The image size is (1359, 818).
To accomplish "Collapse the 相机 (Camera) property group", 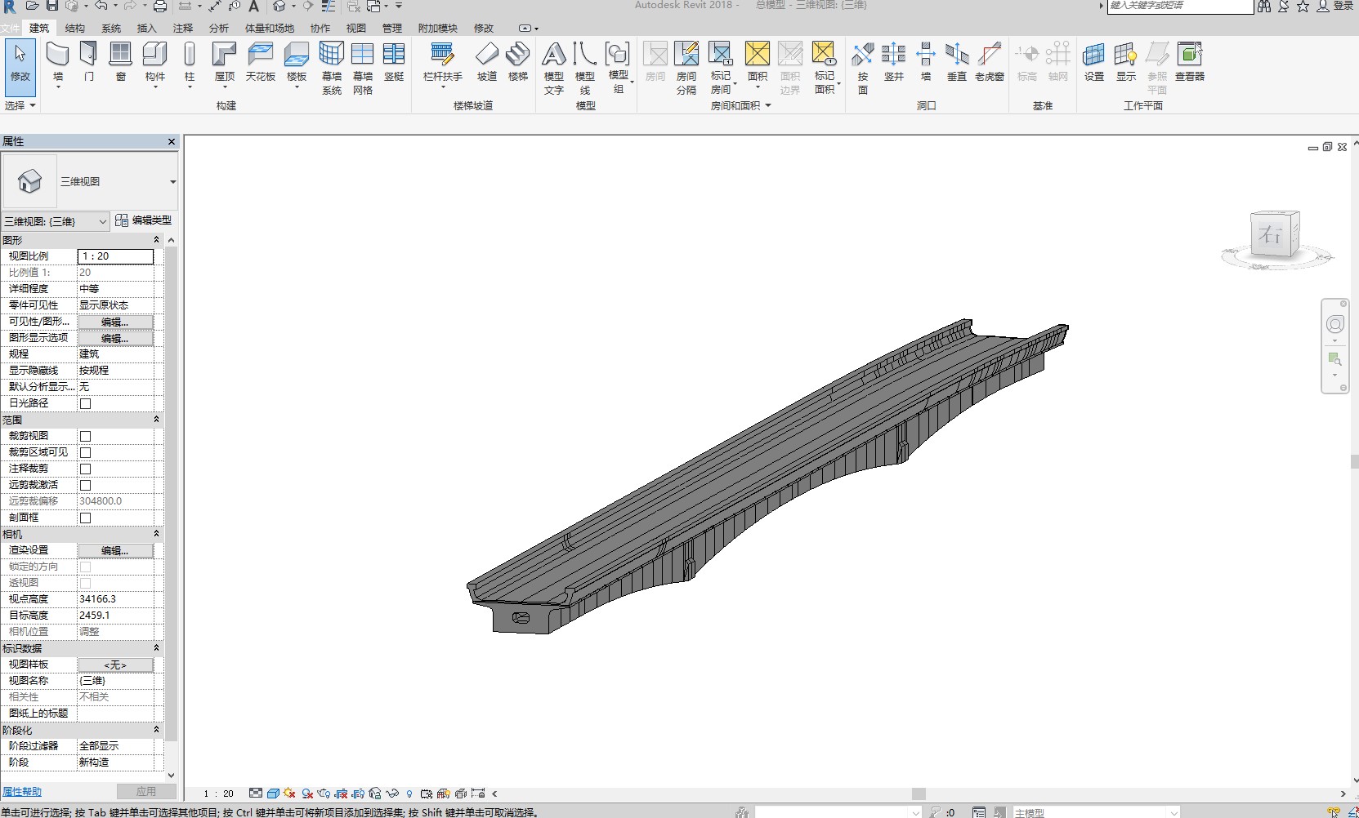I will (156, 533).
